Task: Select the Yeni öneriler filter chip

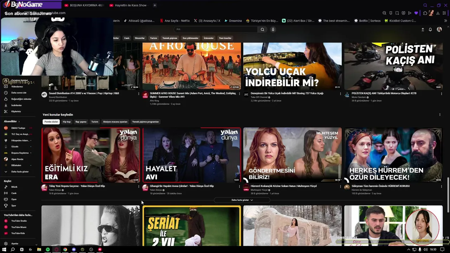Action: [225, 38]
